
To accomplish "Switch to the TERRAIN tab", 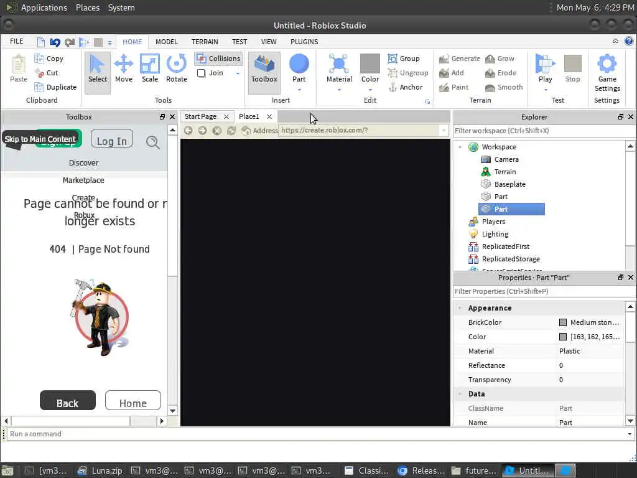I will click(x=205, y=42).
